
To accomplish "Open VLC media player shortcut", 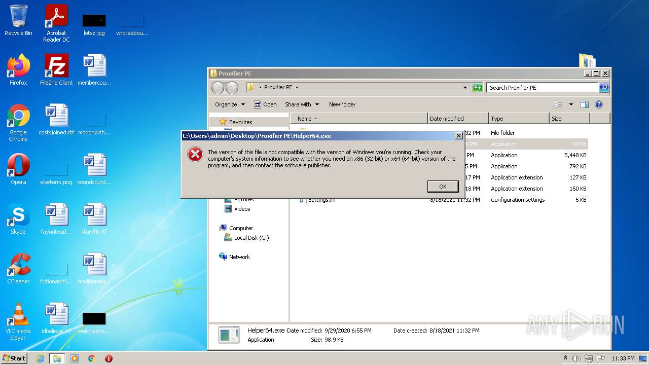I will click(x=18, y=321).
